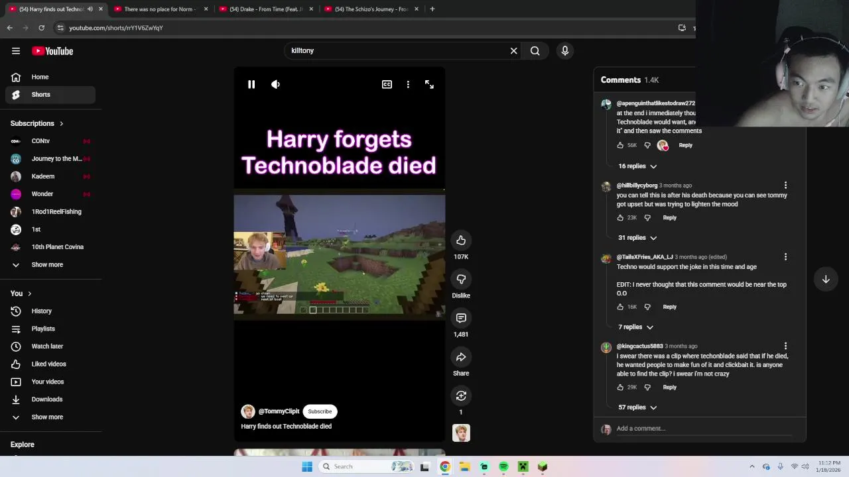This screenshot has height=477, width=849.
Task: Show more items below Downloads
Action: (x=50, y=417)
